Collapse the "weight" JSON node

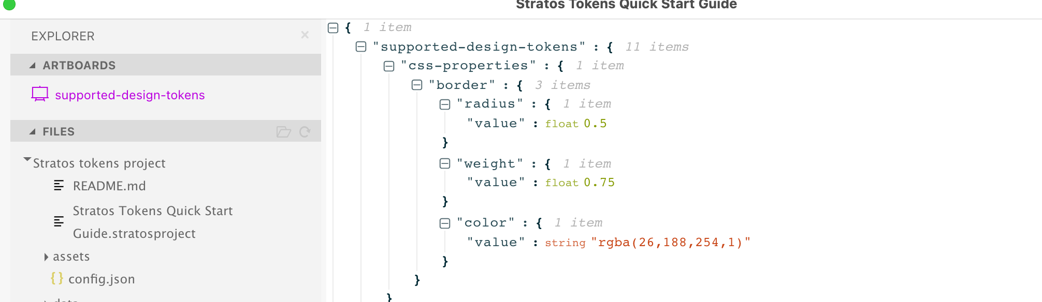(445, 164)
